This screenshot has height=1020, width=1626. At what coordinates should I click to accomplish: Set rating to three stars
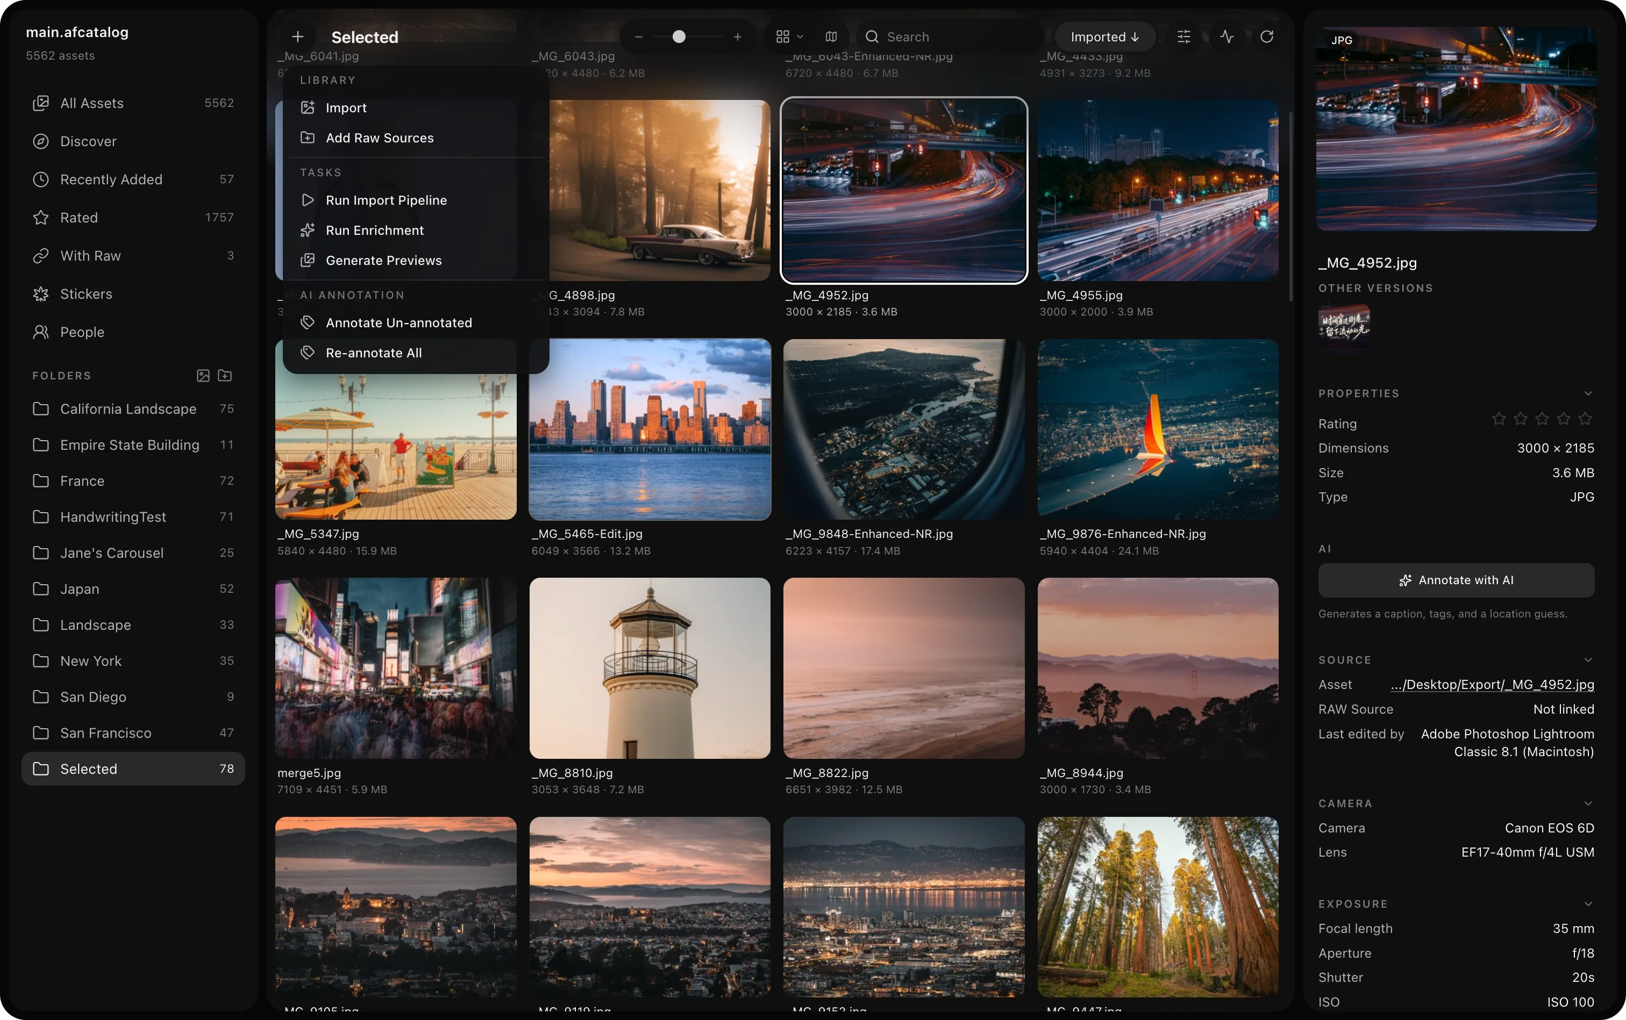[x=1542, y=419]
